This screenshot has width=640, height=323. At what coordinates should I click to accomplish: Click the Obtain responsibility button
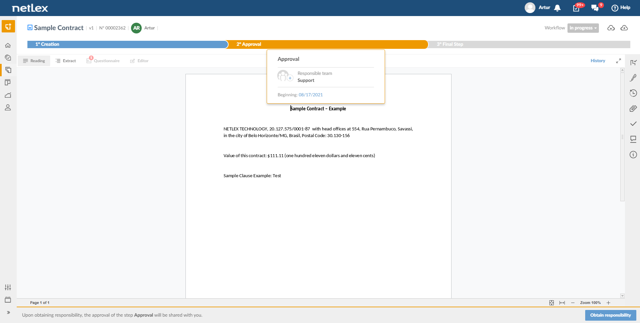point(611,315)
